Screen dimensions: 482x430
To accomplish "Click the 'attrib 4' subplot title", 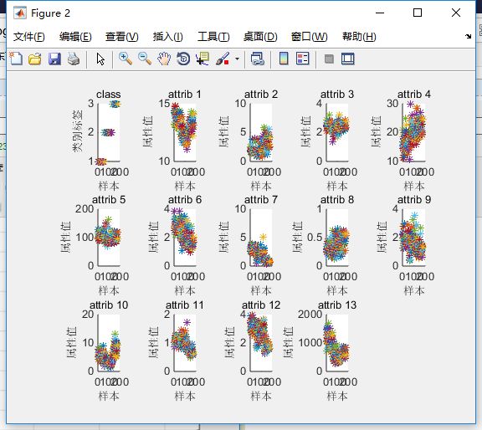I will (414, 95).
